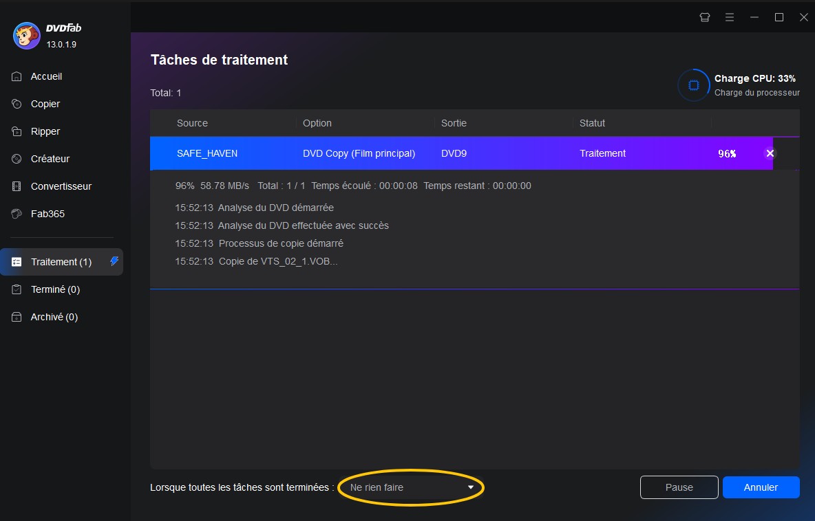Click the 58.78 MB/s speed value
The image size is (815, 521).
tap(224, 186)
